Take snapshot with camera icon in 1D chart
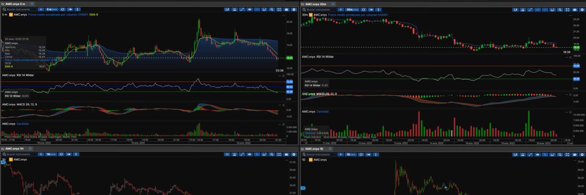Image resolution: width=586 pixels, height=195 pixels. click(575, 154)
